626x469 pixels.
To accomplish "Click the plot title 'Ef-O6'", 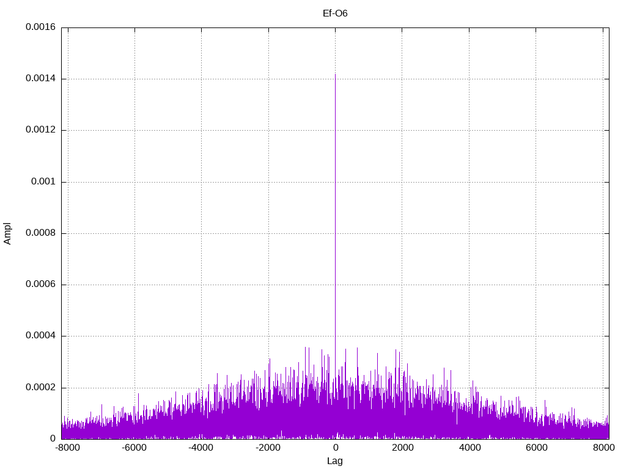I will point(335,13).
